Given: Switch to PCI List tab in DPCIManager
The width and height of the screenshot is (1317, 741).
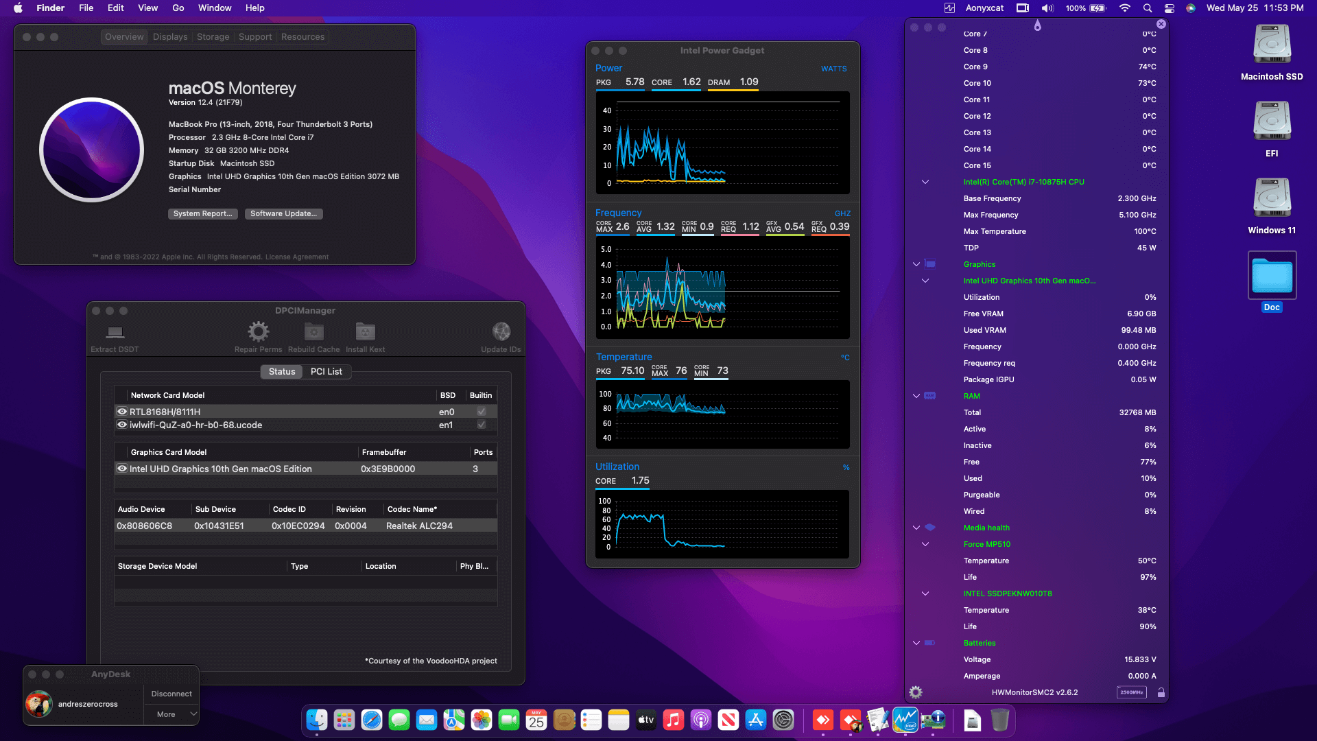Looking at the screenshot, I should [x=327, y=371].
